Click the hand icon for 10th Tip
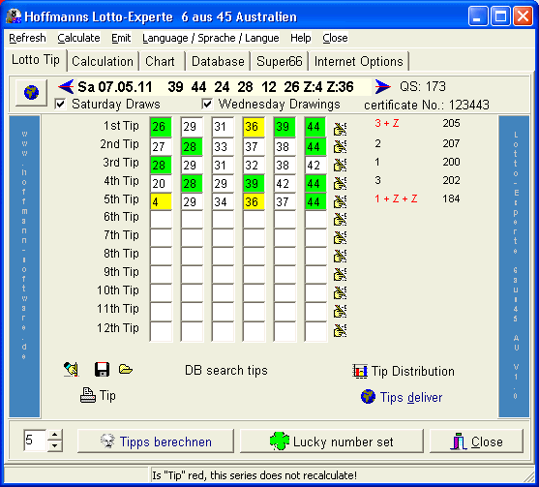539x487 pixels. coord(340,292)
